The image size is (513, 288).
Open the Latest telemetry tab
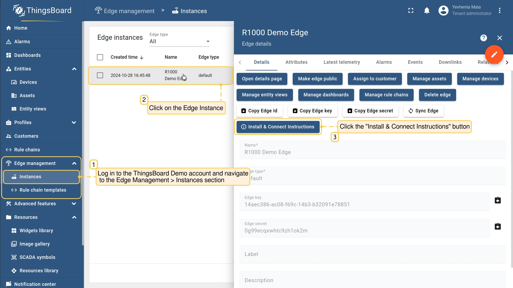pyautogui.click(x=342, y=62)
